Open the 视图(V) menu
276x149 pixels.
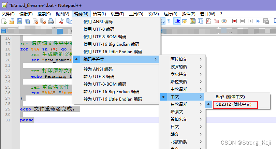tap(62, 14)
